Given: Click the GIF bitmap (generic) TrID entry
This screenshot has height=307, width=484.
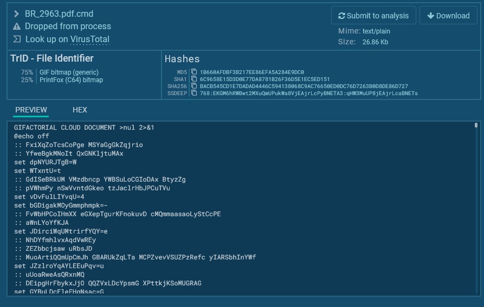Looking at the screenshot, I should tap(69, 72).
